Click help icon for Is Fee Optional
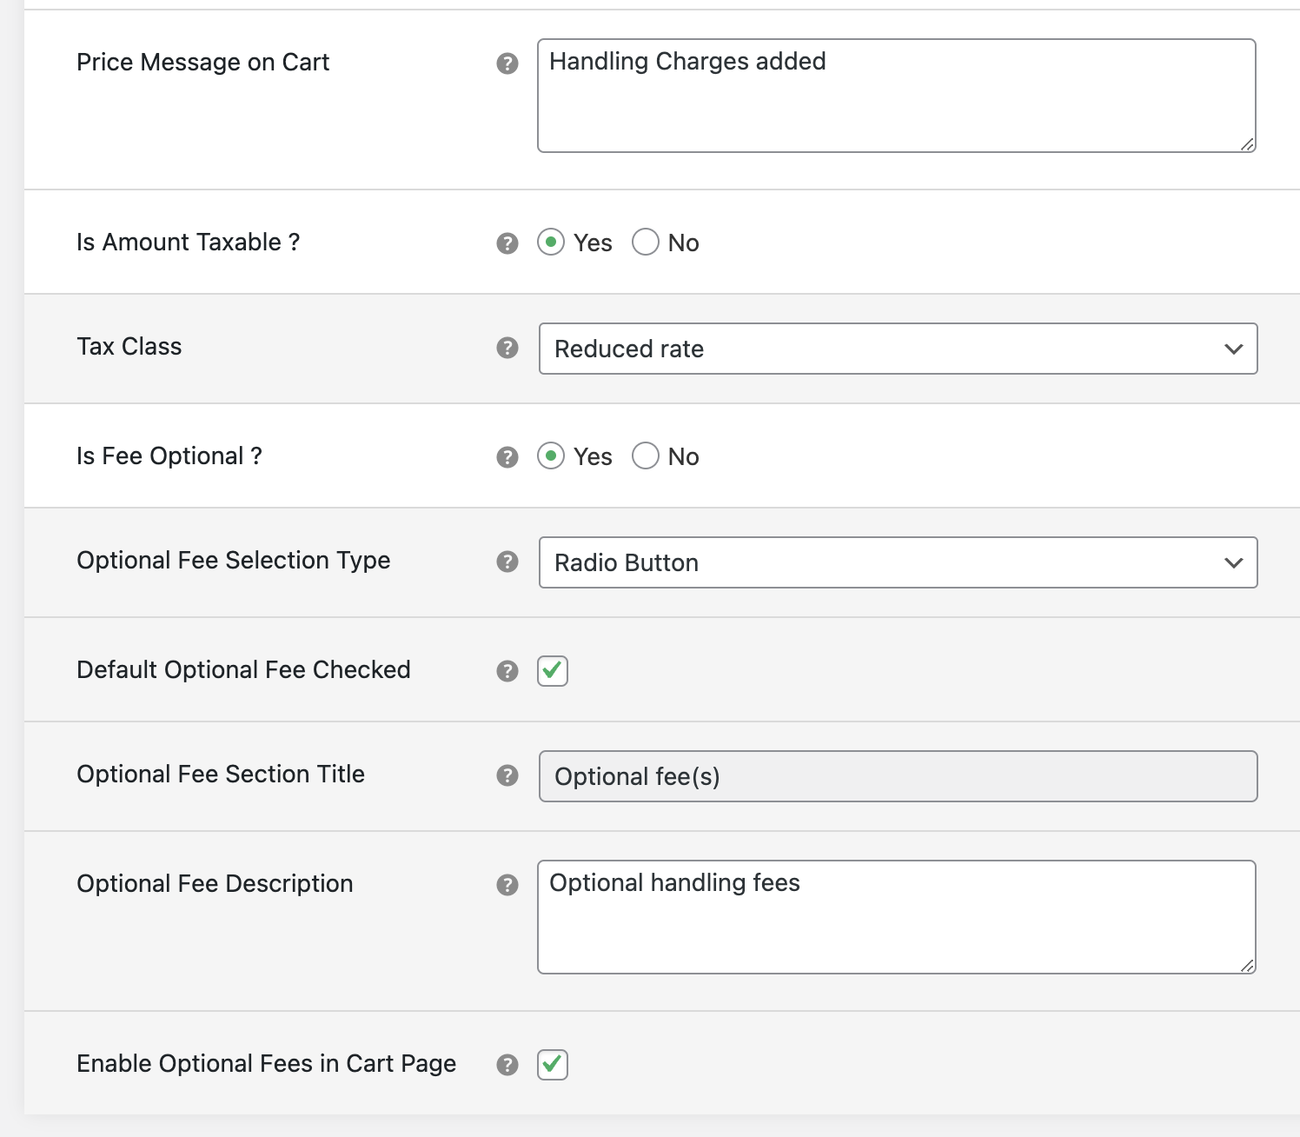 click(507, 457)
